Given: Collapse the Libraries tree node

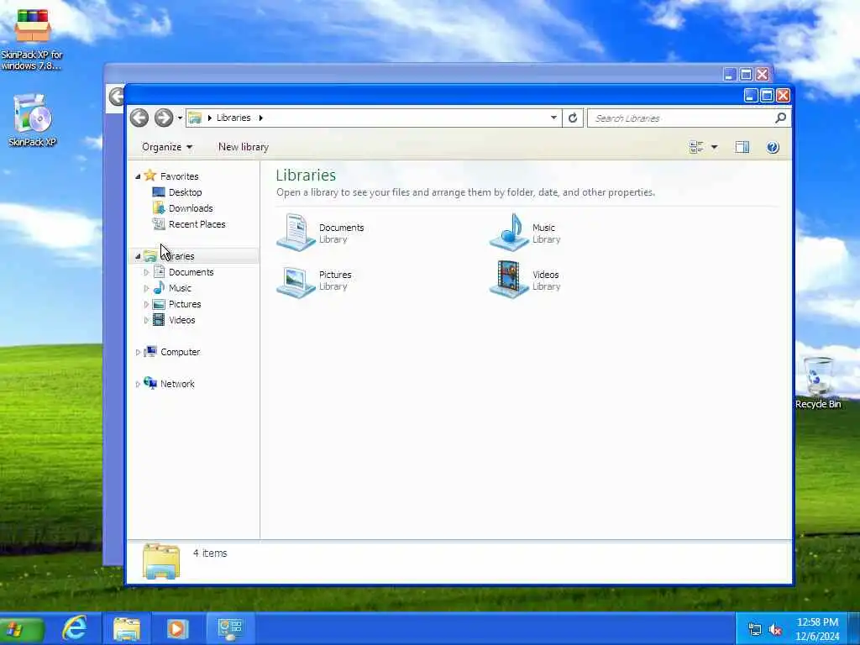Looking at the screenshot, I should (x=138, y=256).
